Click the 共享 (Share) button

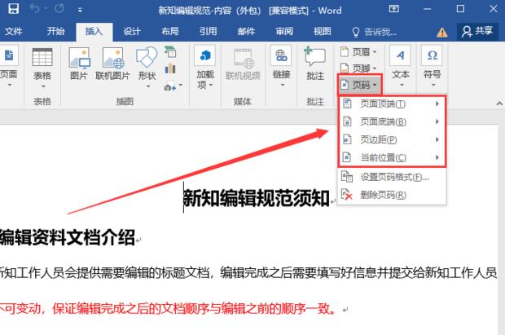point(477,31)
